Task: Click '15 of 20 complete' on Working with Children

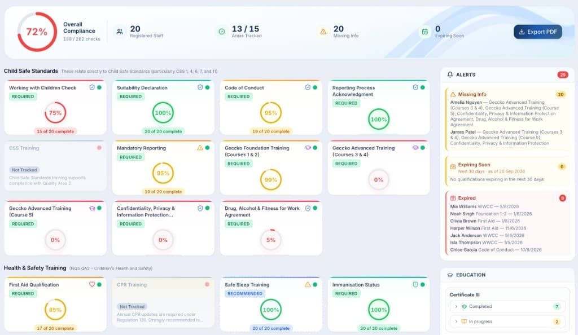Action: [55, 131]
